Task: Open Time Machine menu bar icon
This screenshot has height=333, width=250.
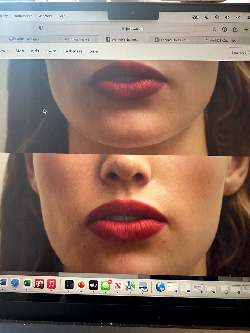Action: [x=238, y=18]
